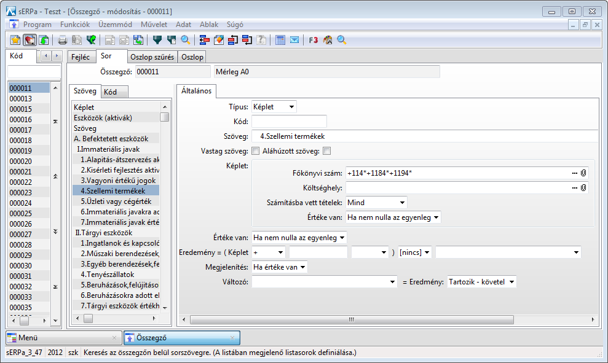This screenshot has height=363, width=608.
Task: Click the first magnifying glass search icon
Action: 184,40
